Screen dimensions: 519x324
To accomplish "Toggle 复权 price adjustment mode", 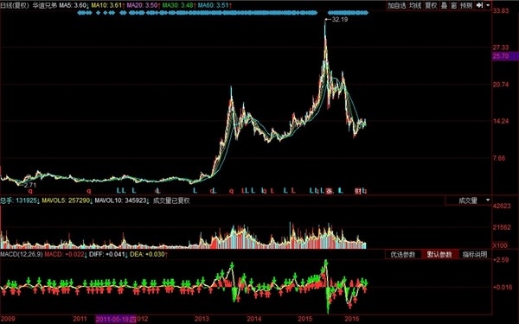I will point(431,5).
